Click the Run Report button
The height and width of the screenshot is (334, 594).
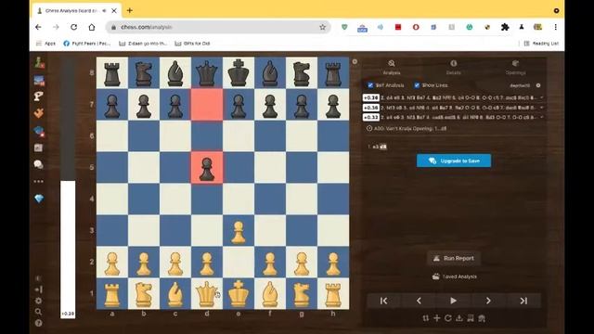(x=454, y=258)
